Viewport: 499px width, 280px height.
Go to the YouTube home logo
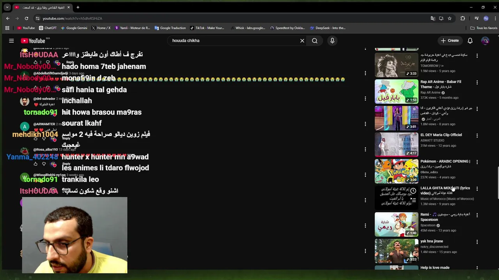33,41
